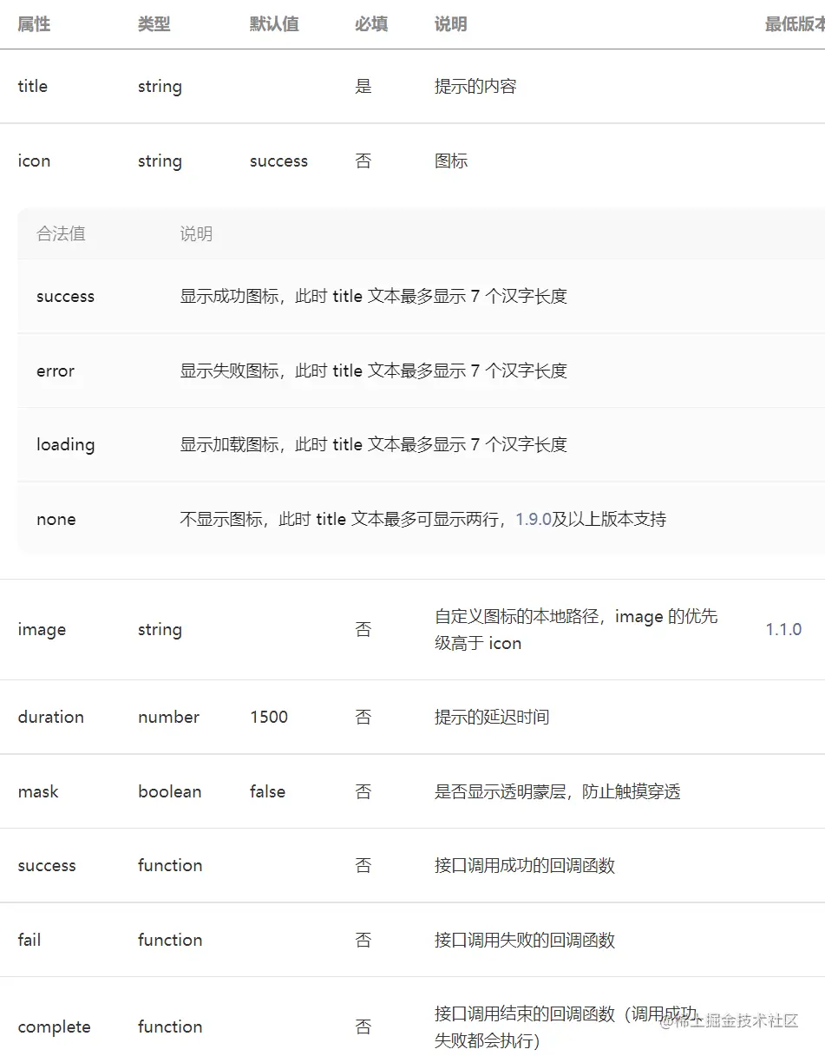Click the 类型 column header
Viewport: 825px width, 1056px height.
(154, 24)
